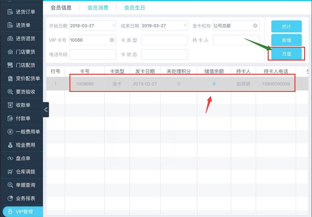Select the 单据查询 search icon

(x=10, y=185)
